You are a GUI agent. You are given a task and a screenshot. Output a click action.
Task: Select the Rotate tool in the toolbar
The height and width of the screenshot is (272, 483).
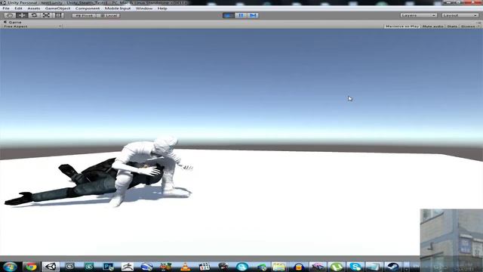tap(34, 15)
